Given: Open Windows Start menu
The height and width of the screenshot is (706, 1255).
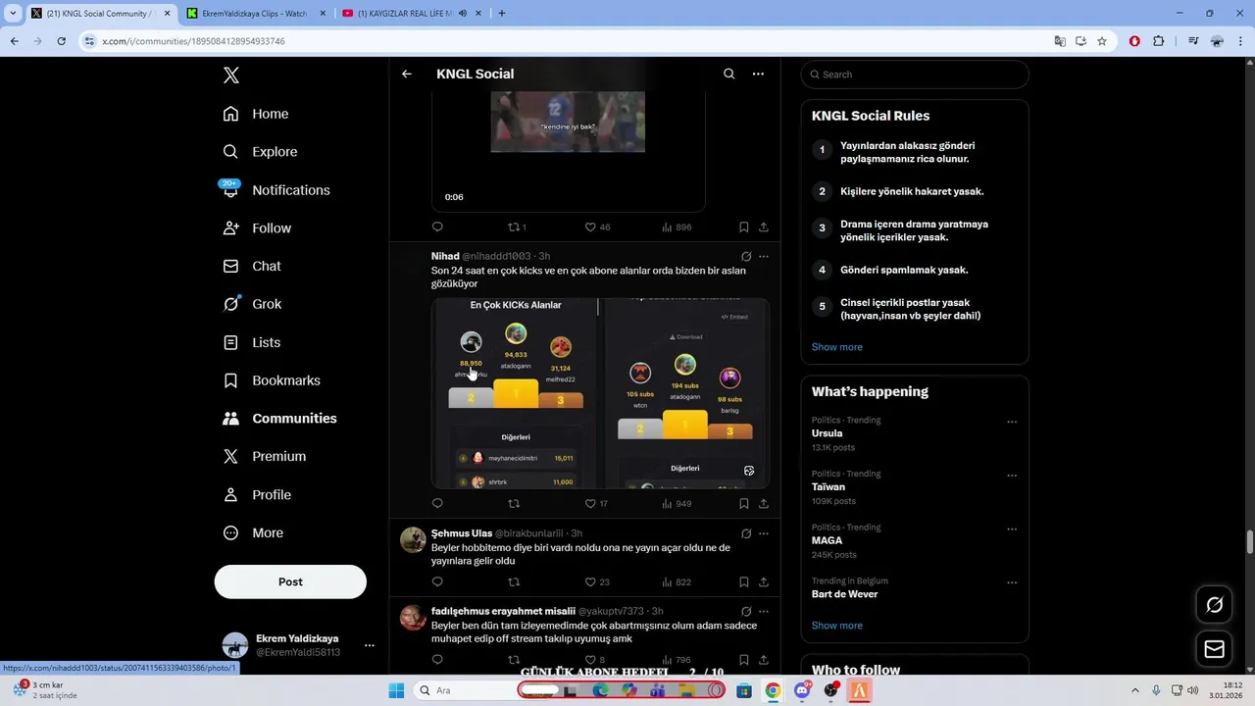Looking at the screenshot, I should click(x=396, y=690).
